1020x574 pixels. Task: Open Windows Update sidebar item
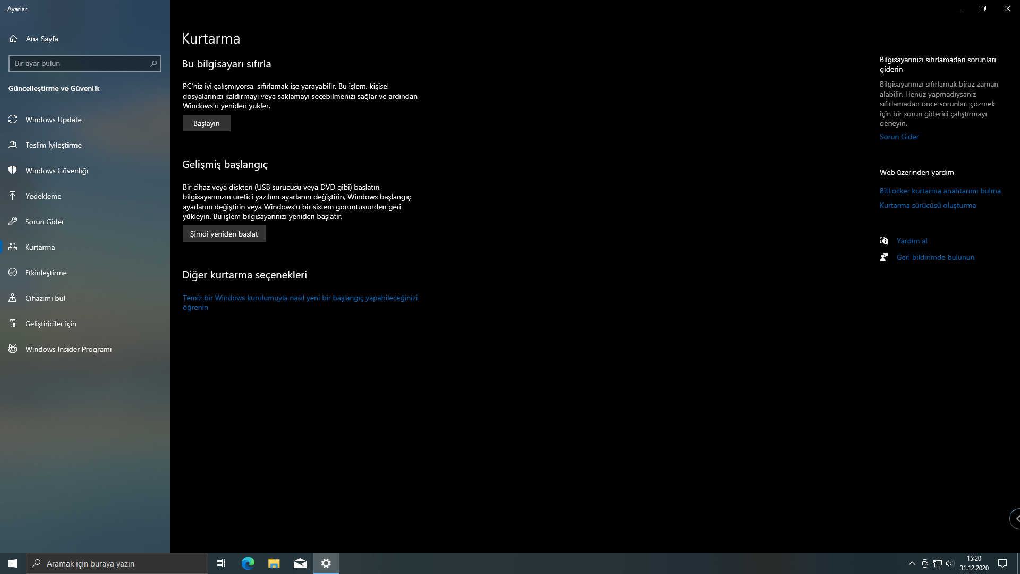(x=53, y=120)
